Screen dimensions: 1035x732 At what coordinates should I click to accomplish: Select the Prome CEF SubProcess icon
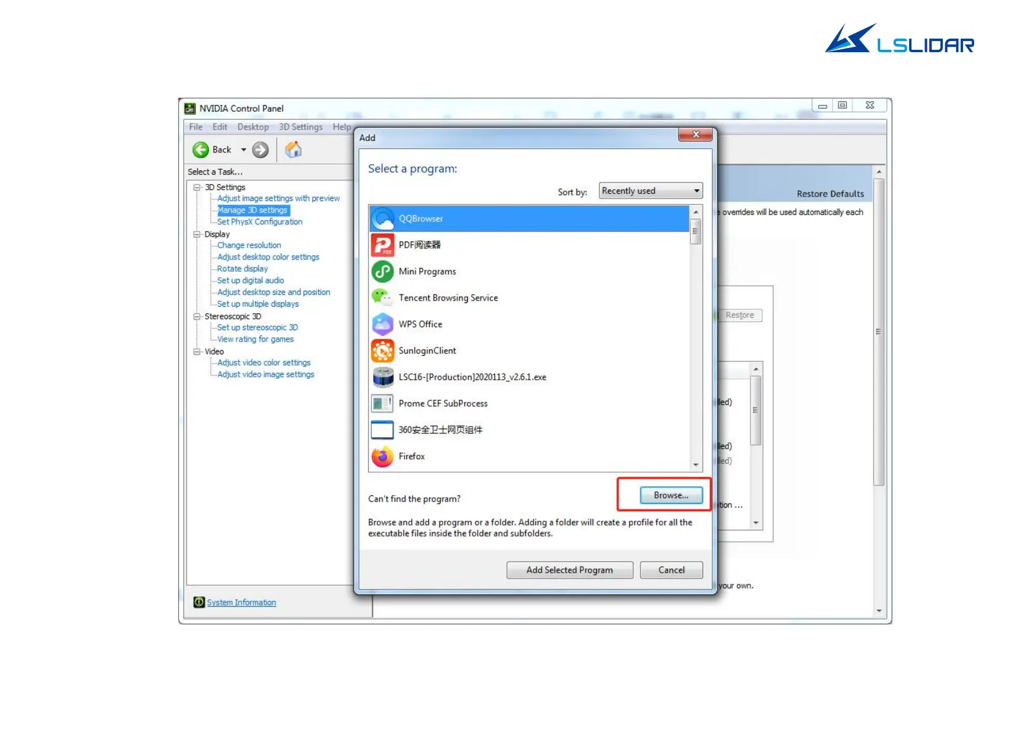coord(382,404)
